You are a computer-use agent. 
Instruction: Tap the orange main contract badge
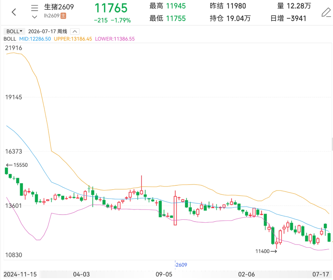point(63,16)
